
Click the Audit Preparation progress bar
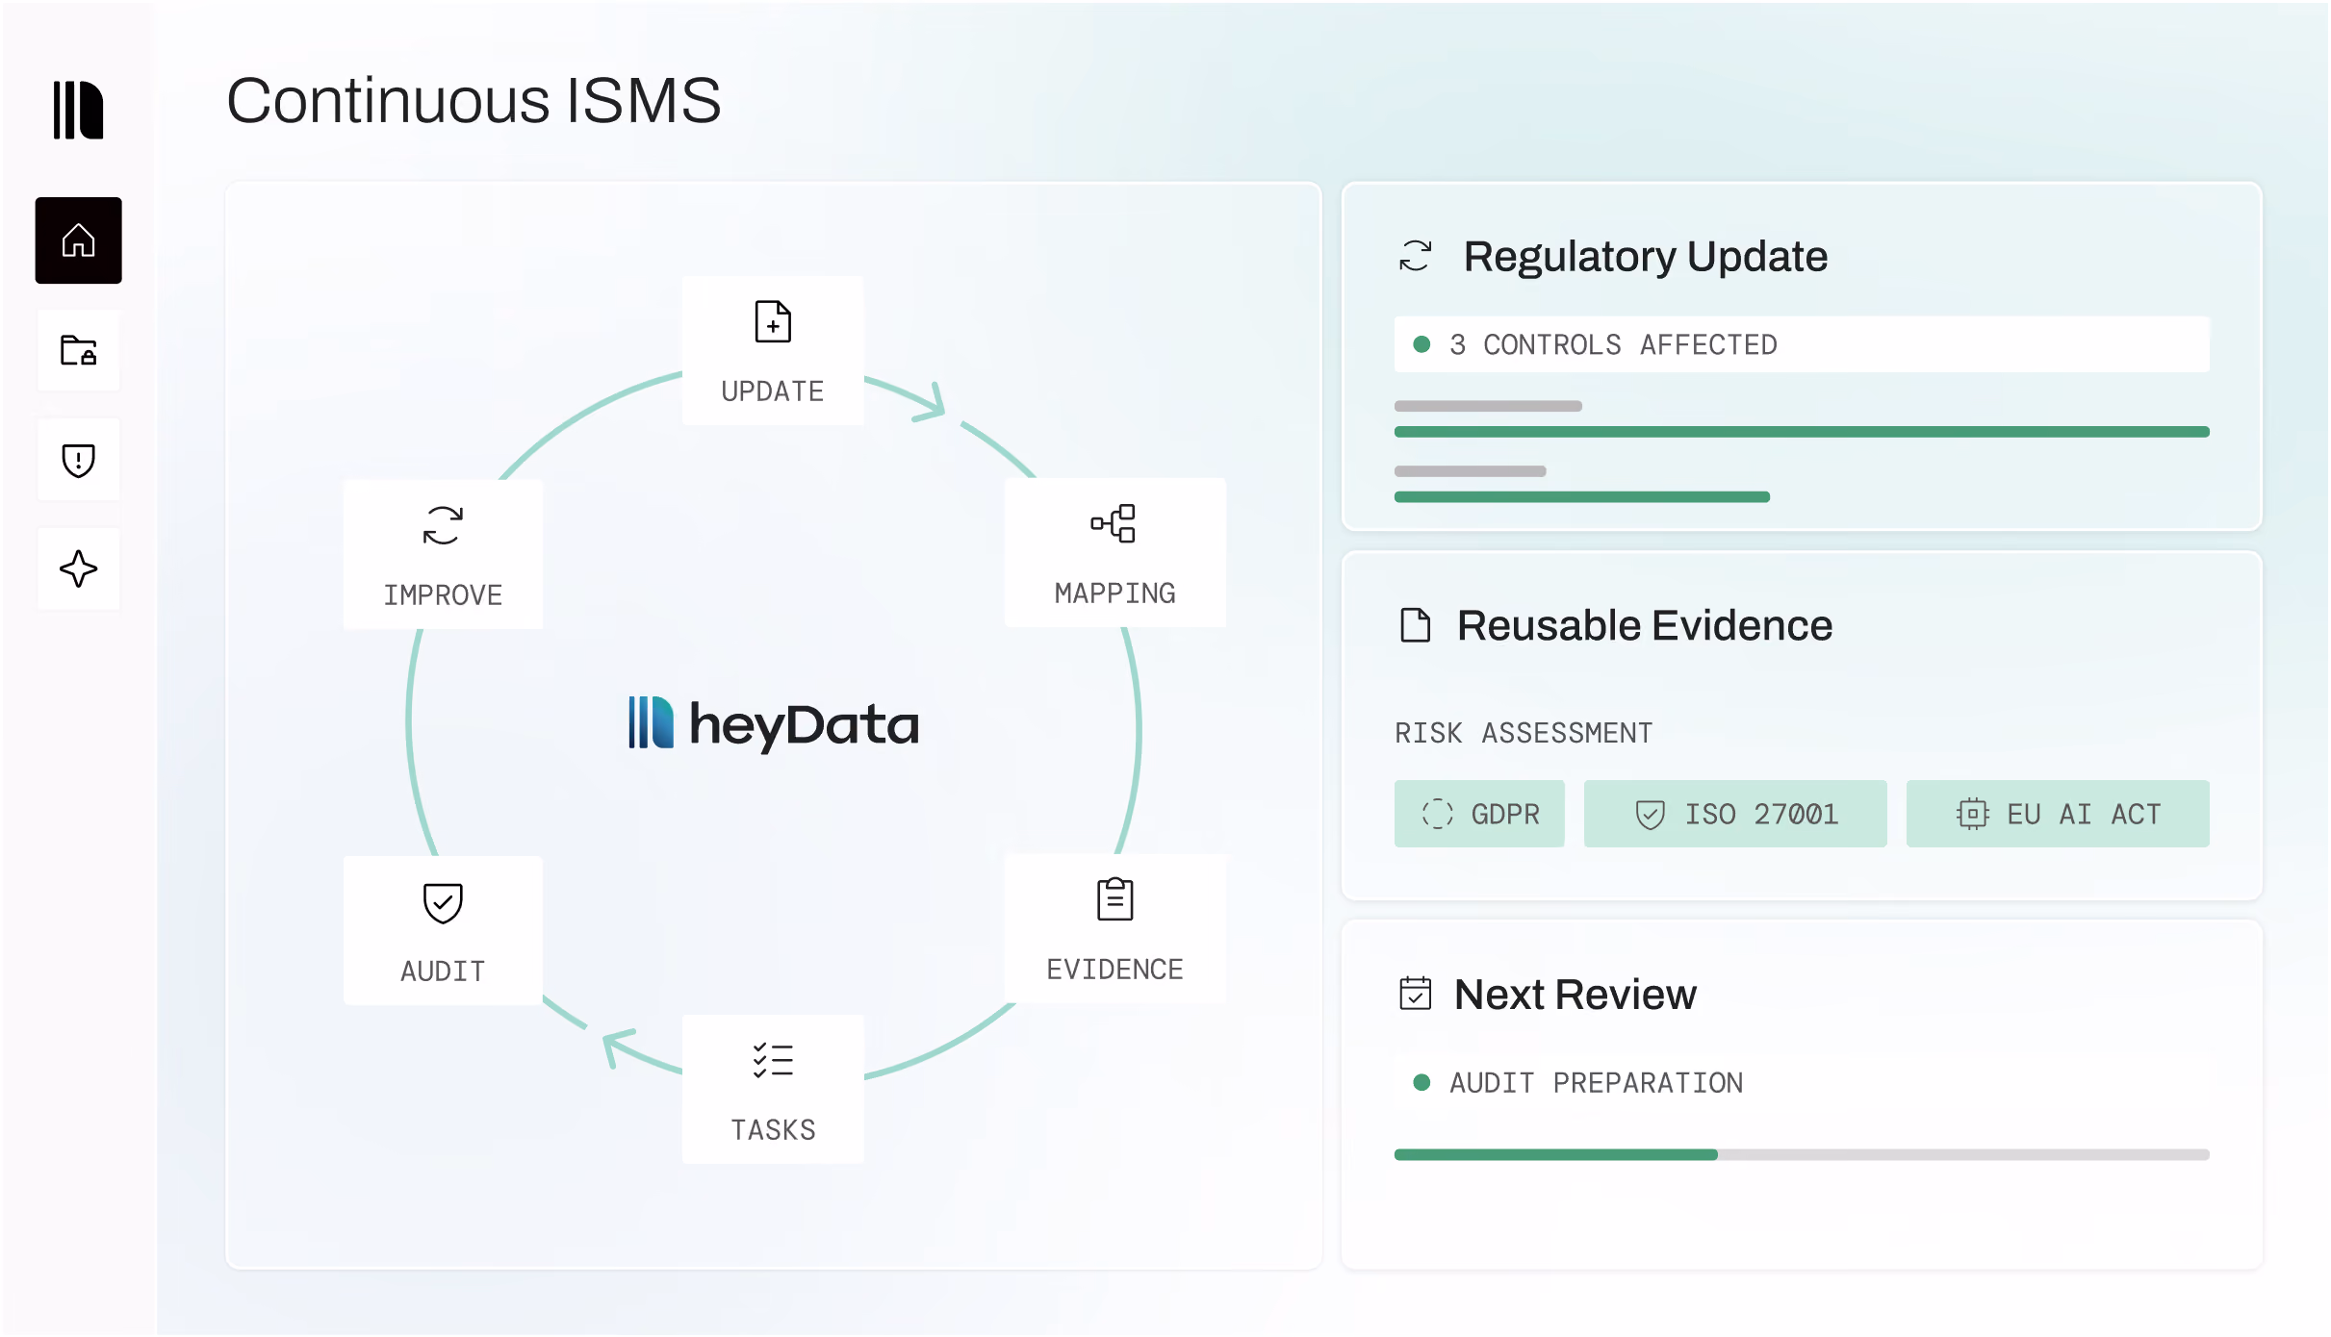point(1802,1154)
